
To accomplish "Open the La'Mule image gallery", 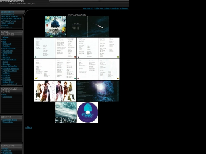I will tap(6, 73).
